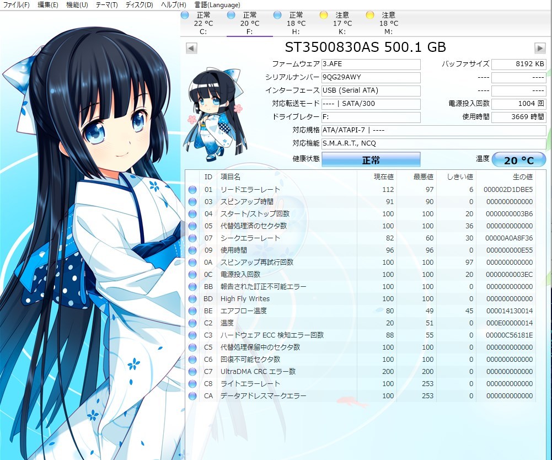Select the status orb for drive C:
Screen dimensions: 552x460
tap(185, 15)
